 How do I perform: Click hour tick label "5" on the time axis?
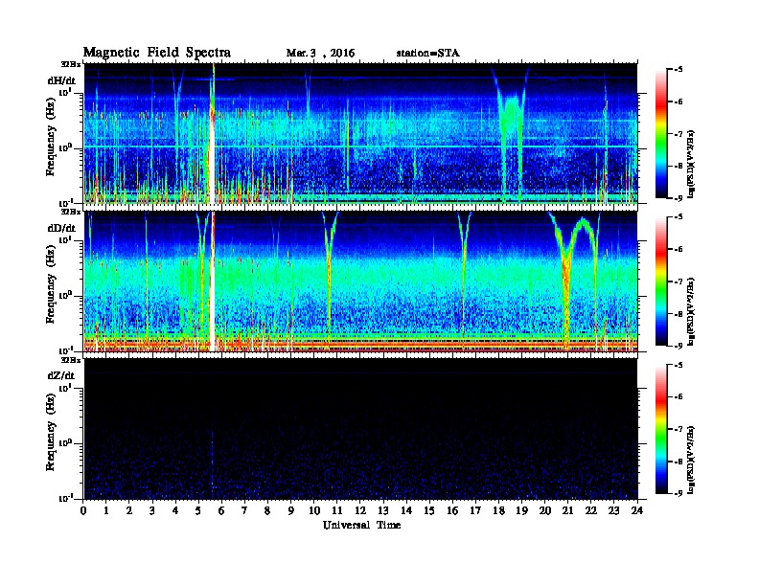[x=198, y=511]
